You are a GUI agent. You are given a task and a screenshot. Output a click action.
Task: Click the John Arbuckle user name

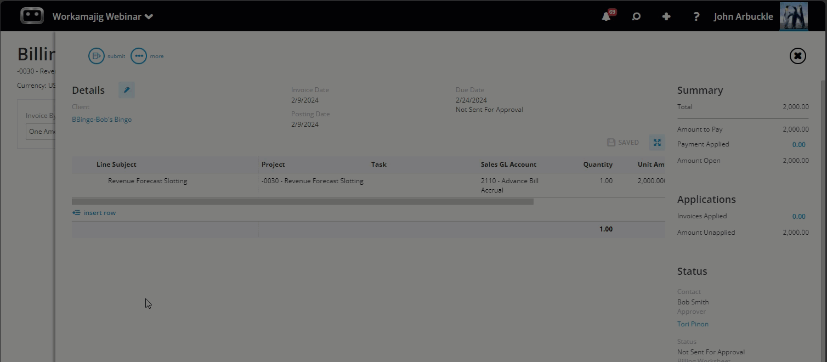[743, 16]
